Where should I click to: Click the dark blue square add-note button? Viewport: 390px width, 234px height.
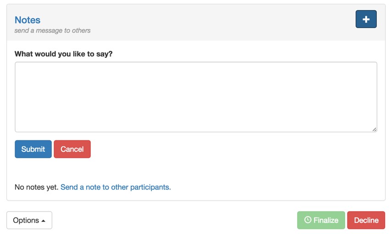tap(366, 19)
